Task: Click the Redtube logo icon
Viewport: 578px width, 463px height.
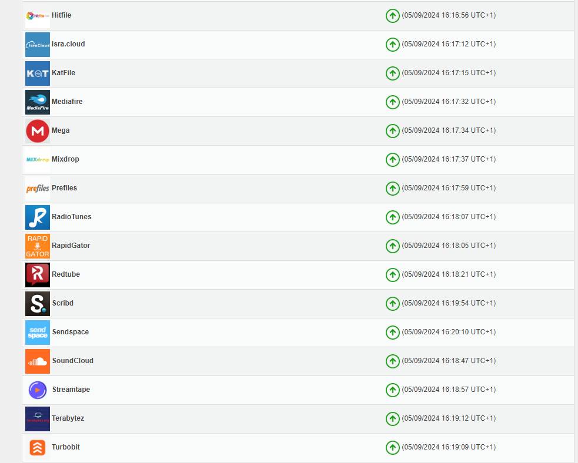Action: point(38,275)
